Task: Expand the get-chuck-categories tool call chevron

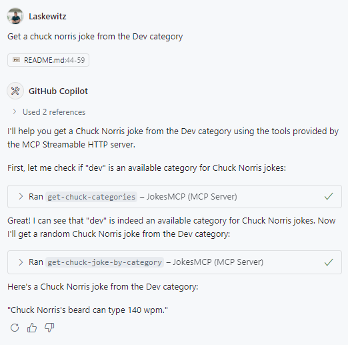Action: pyautogui.click(x=21, y=196)
